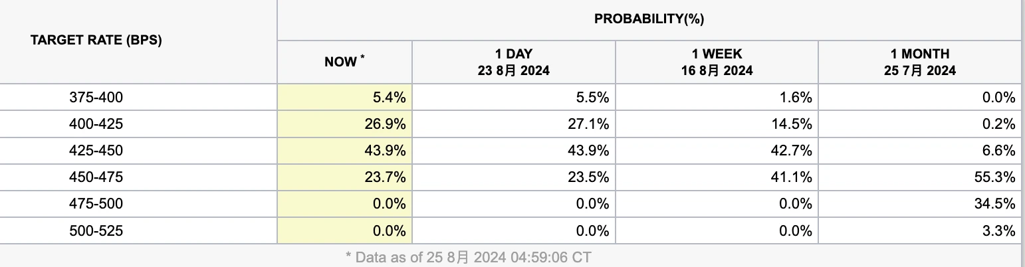Viewport: 1025px width, 267px height.
Task: Select the 1 MONTH 25 7月 2024 header
Action: pyautogui.click(x=919, y=62)
